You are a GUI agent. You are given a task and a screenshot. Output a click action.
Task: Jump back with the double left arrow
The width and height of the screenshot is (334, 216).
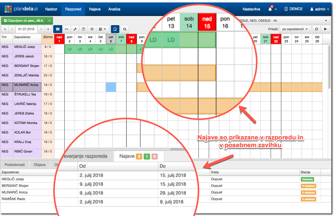(5, 29)
